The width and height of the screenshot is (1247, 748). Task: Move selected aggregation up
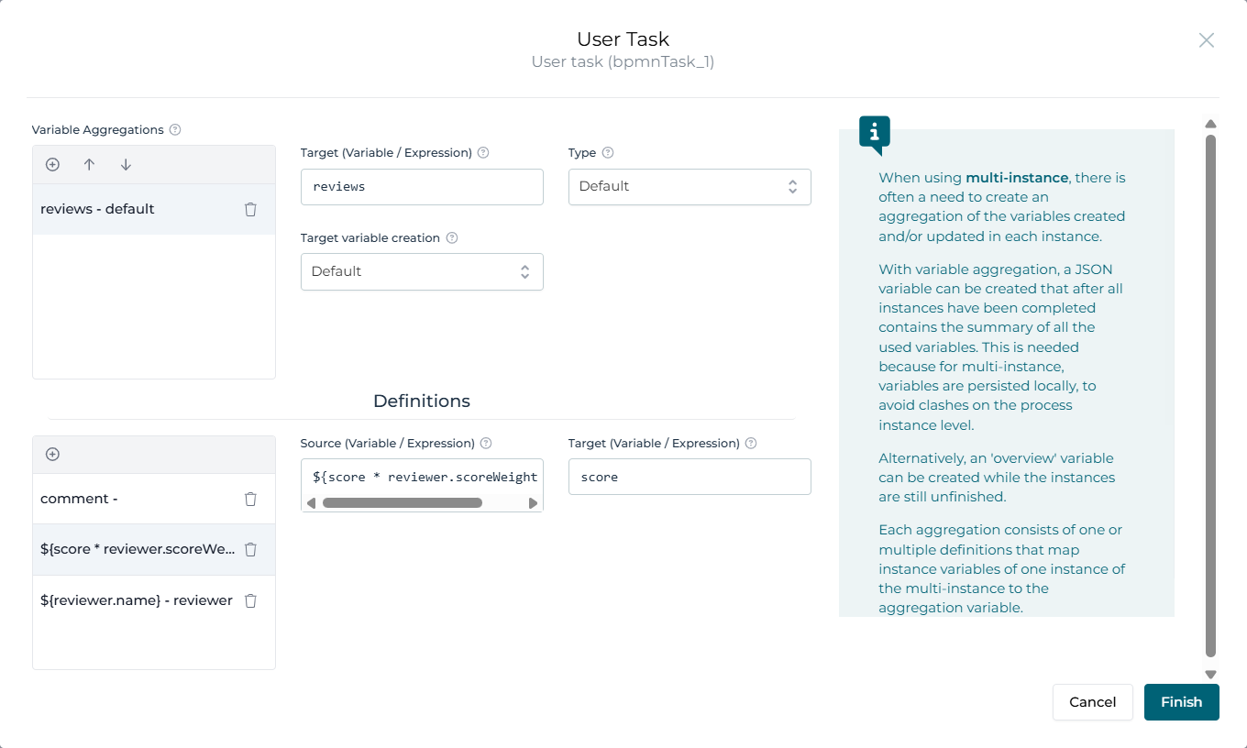tap(89, 165)
